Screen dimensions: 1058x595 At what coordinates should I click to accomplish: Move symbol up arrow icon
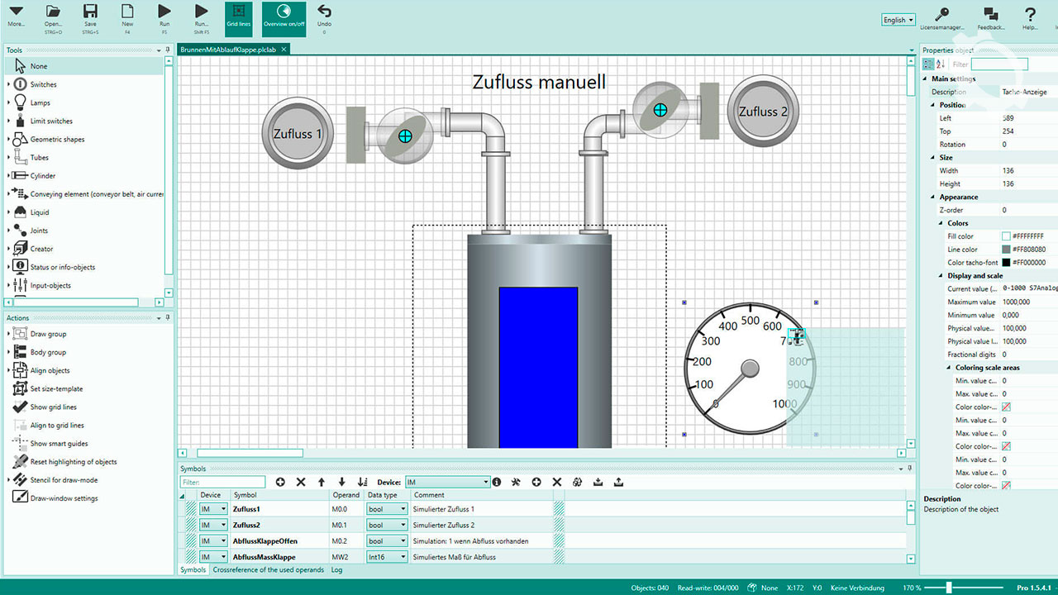pyautogui.click(x=322, y=482)
